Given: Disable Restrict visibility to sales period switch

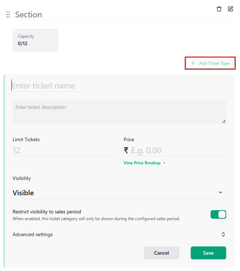Looking at the screenshot, I should pyautogui.click(x=218, y=214).
